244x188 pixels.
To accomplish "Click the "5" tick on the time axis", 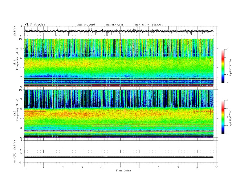I will coord(120,167).
